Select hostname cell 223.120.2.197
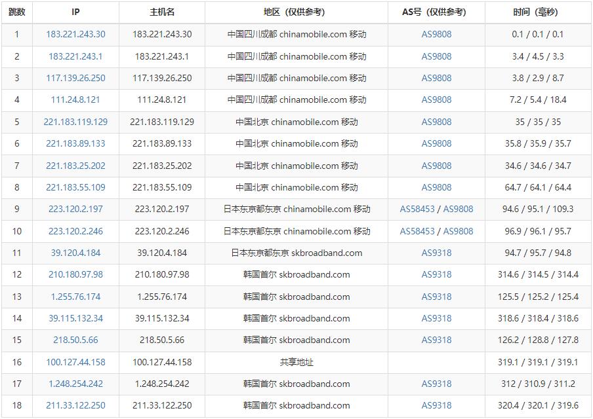This screenshot has height=419, width=593. tap(162, 209)
